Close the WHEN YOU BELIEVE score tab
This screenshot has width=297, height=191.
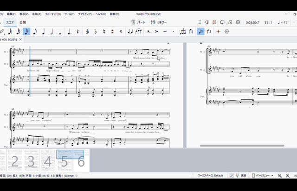click(20, 40)
